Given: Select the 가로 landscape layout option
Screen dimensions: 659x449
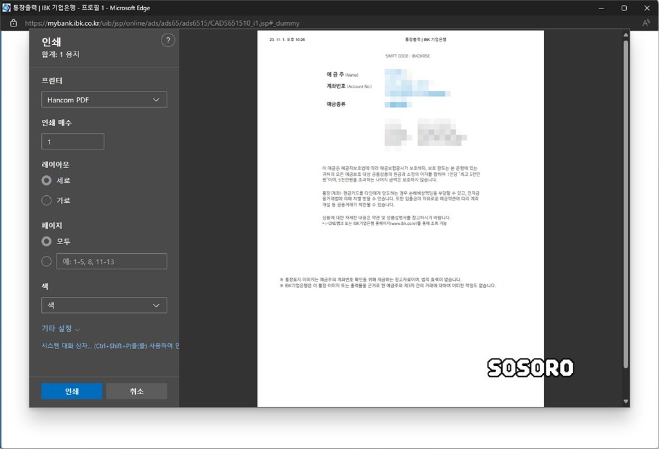Looking at the screenshot, I should 46,200.
